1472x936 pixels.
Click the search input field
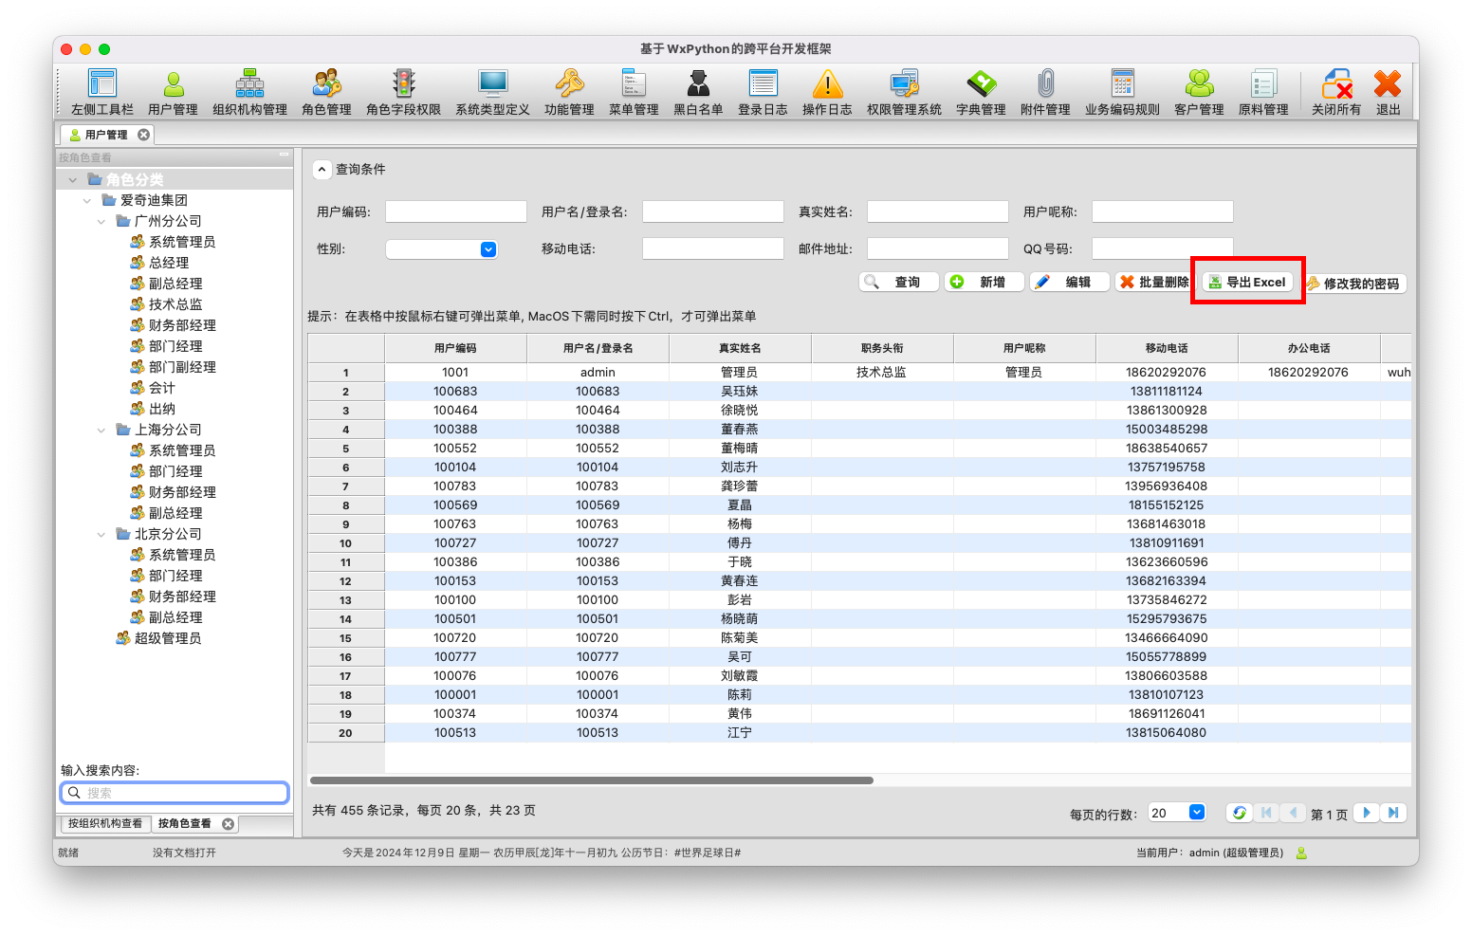pos(174,792)
